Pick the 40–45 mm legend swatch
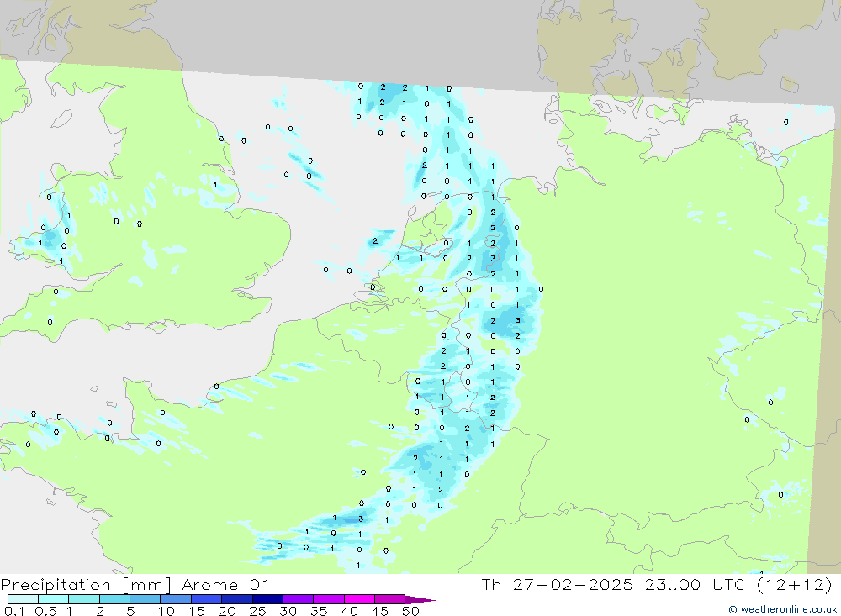 (x=359, y=599)
